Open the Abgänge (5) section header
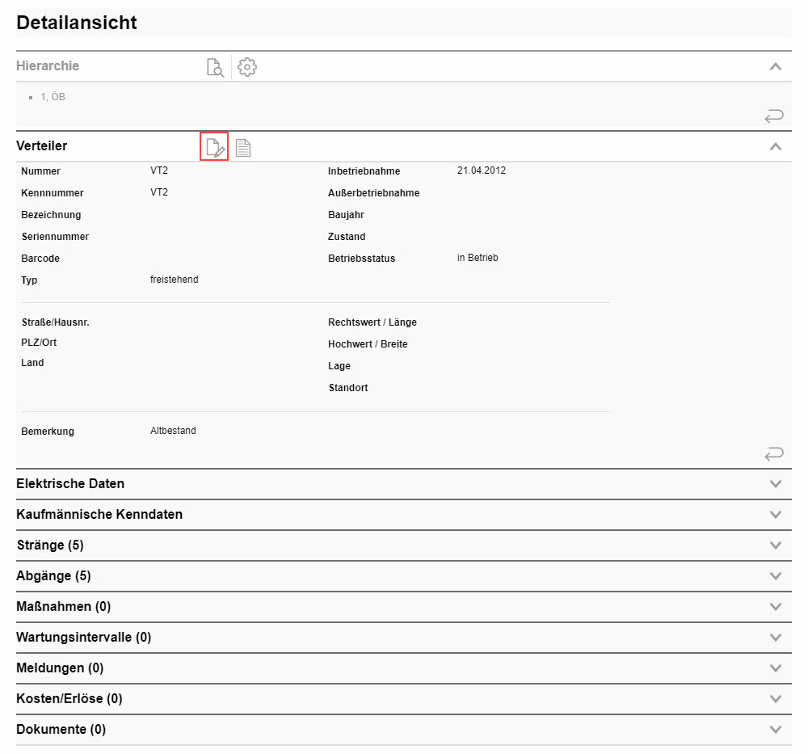 click(x=53, y=576)
